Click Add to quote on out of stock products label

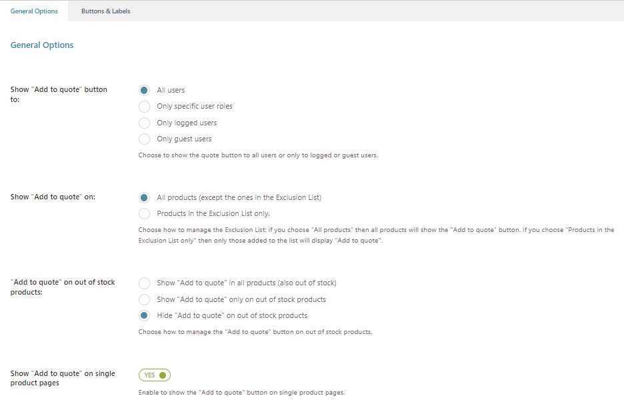point(63,287)
